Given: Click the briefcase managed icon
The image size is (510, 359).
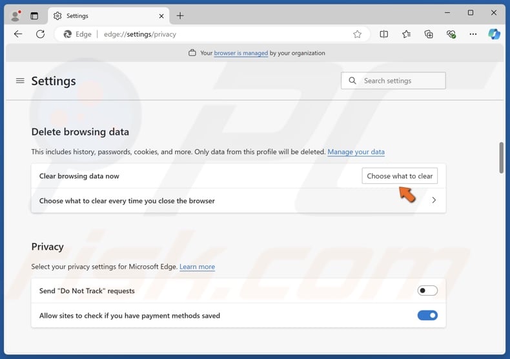Looking at the screenshot, I should click(x=192, y=53).
